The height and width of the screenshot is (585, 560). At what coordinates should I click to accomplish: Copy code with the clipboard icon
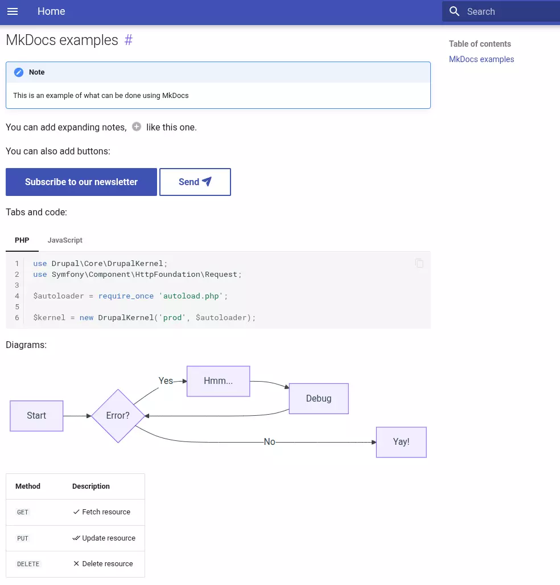tap(419, 263)
